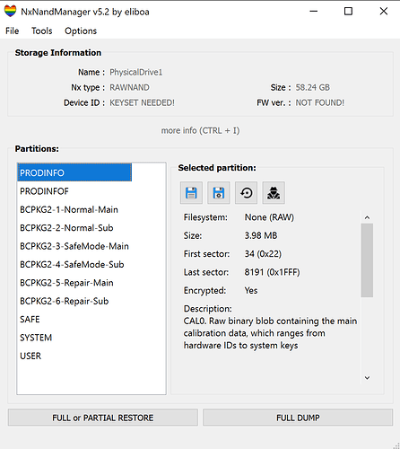
Task: Select BCPKG2-3-SafeMode-Main partition
Action: (x=74, y=246)
